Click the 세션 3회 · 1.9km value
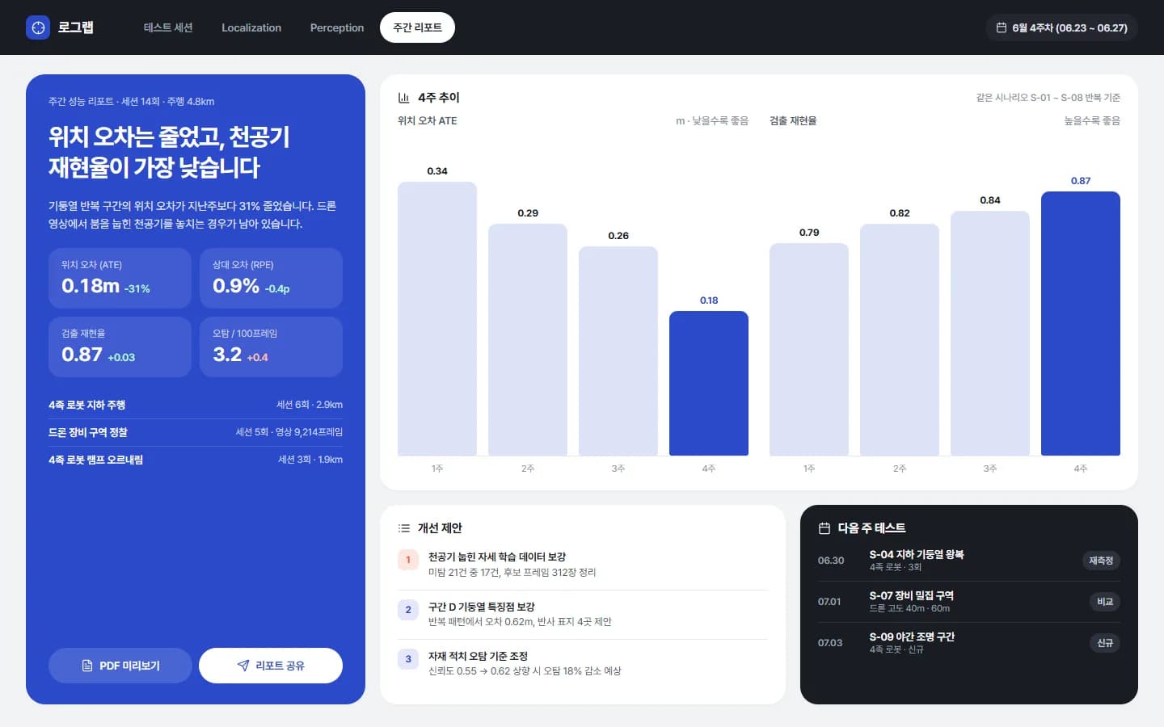 [310, 460]
